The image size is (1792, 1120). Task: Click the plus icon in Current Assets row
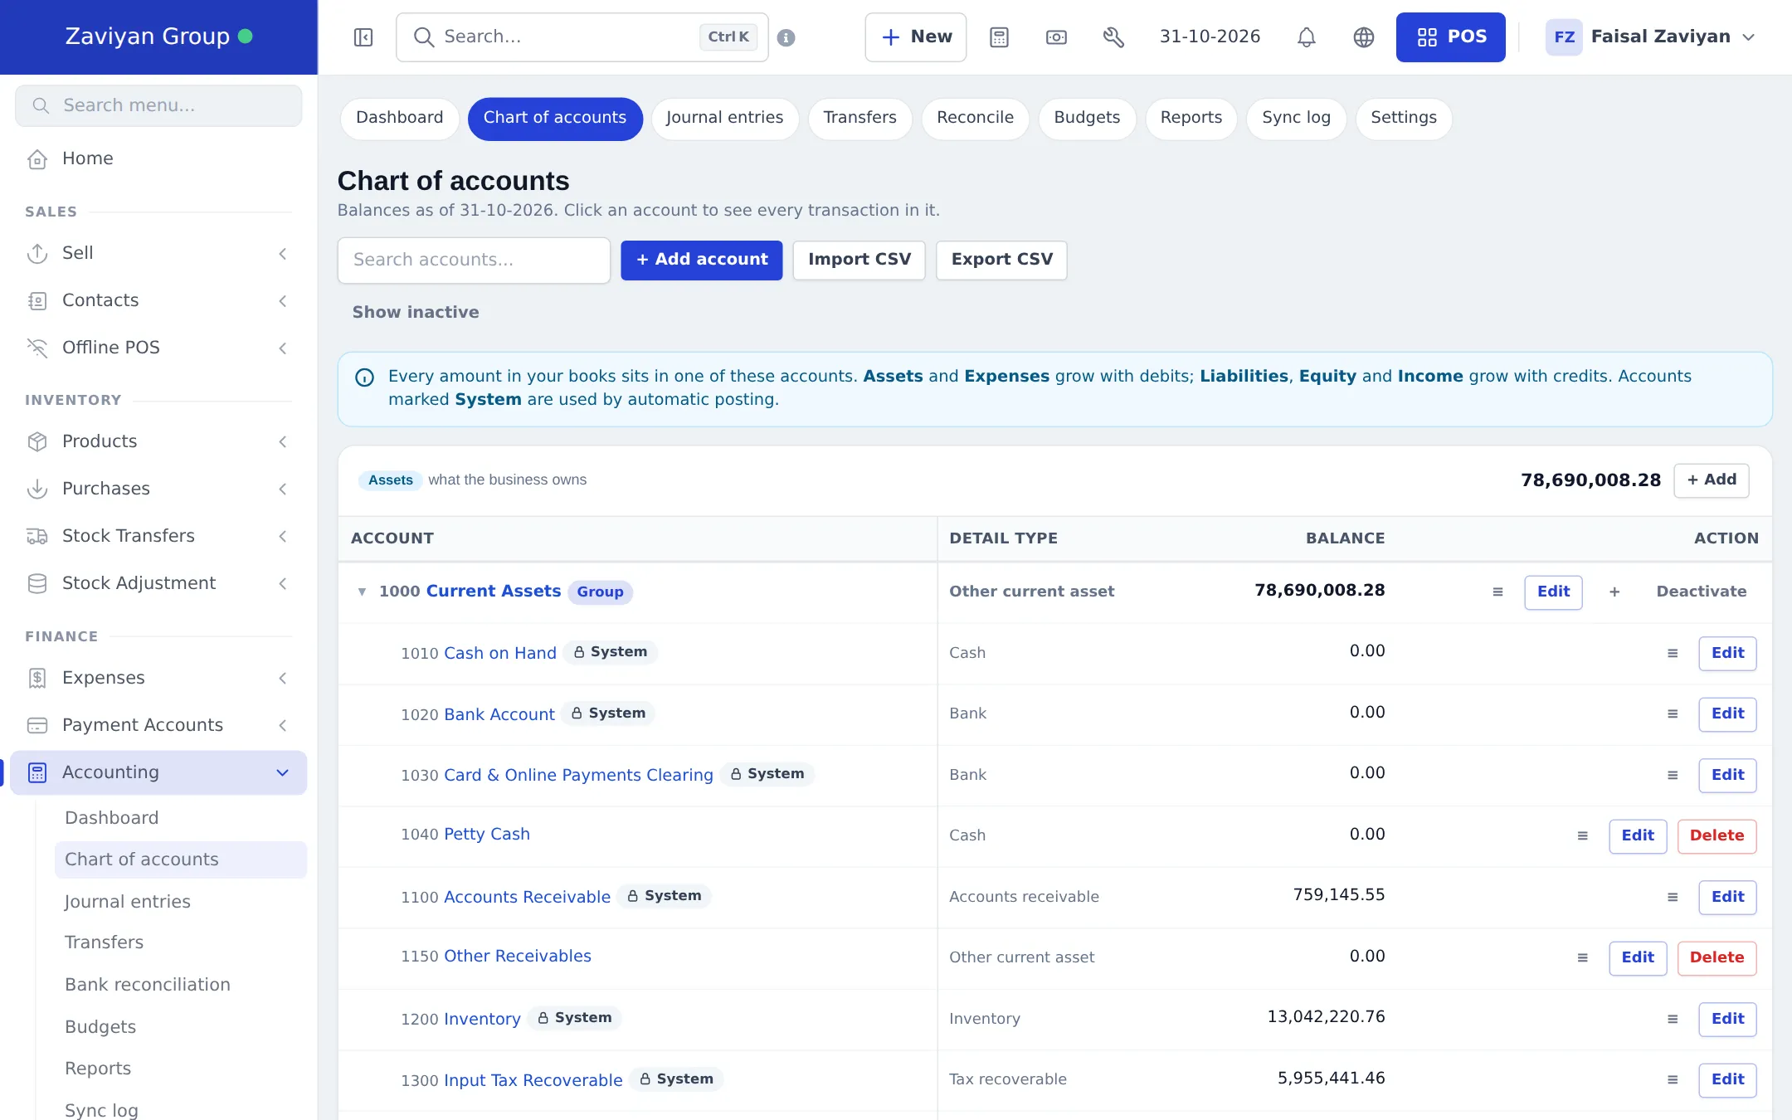1614,592
